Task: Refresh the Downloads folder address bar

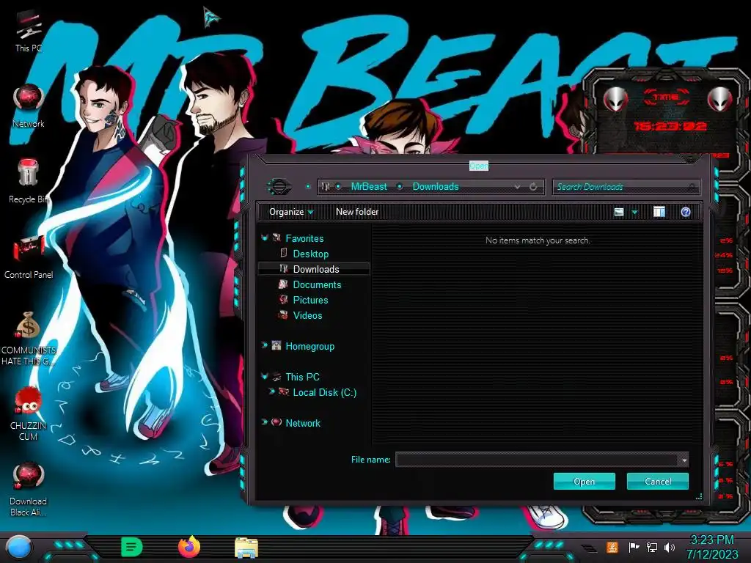Action: (533, 187)
